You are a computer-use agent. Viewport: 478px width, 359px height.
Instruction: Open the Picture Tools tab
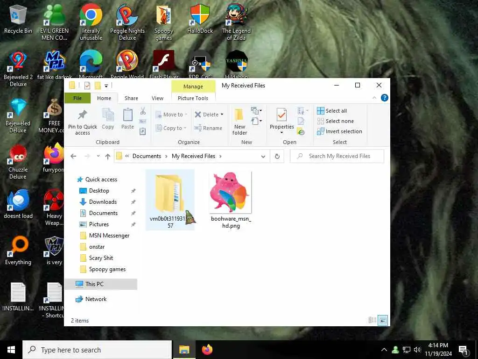(x=193, y=98)
